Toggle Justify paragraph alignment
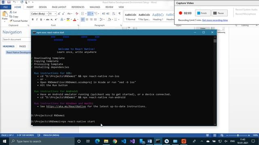The width and height of the screenshot is (259, 145). coord(96,20)
